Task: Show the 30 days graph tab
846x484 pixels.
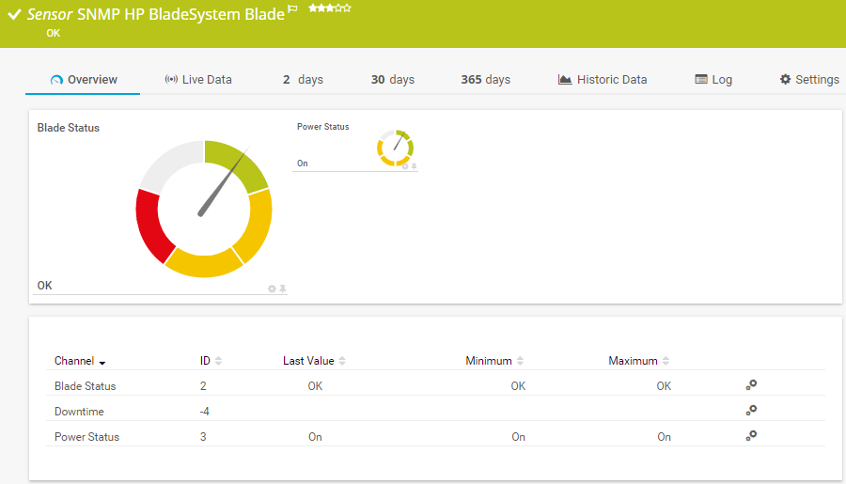Action: (392, 80)
